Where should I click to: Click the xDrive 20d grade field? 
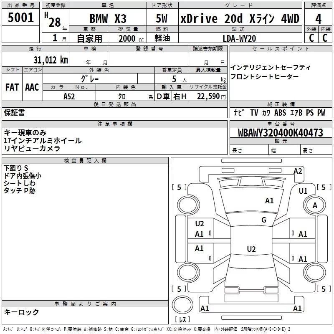click(x=240, y=18)
